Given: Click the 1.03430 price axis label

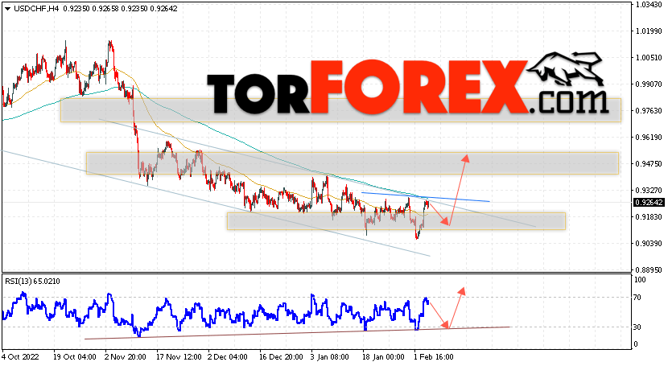Looking at the screenshot, I should pyautogui.click(x=649, y=5).
